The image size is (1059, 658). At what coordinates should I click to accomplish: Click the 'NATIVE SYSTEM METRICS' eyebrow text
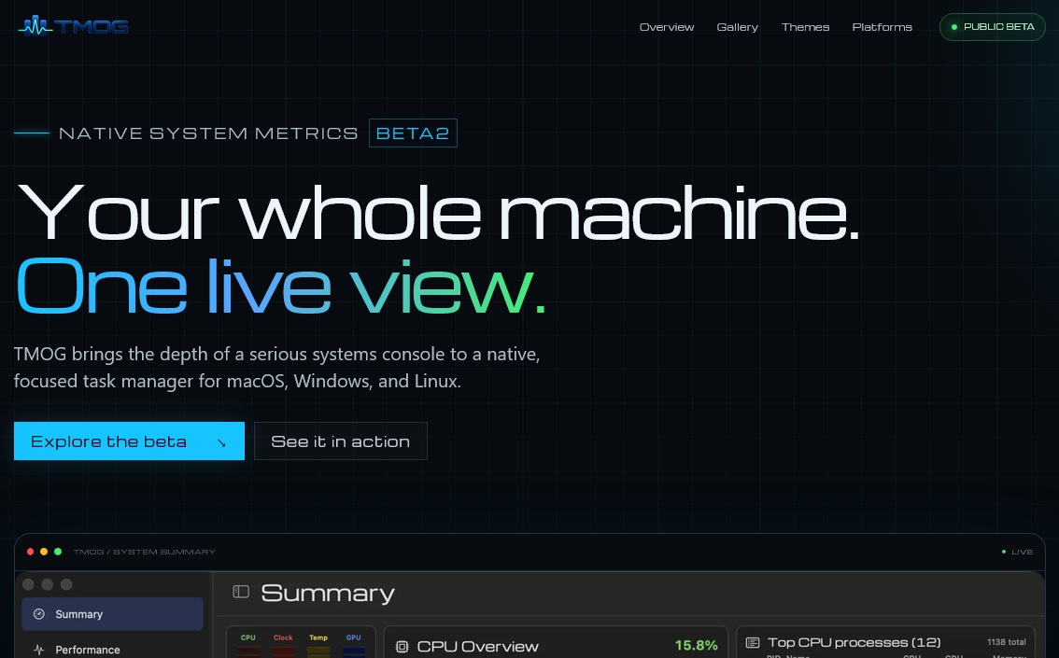point(208,133)
